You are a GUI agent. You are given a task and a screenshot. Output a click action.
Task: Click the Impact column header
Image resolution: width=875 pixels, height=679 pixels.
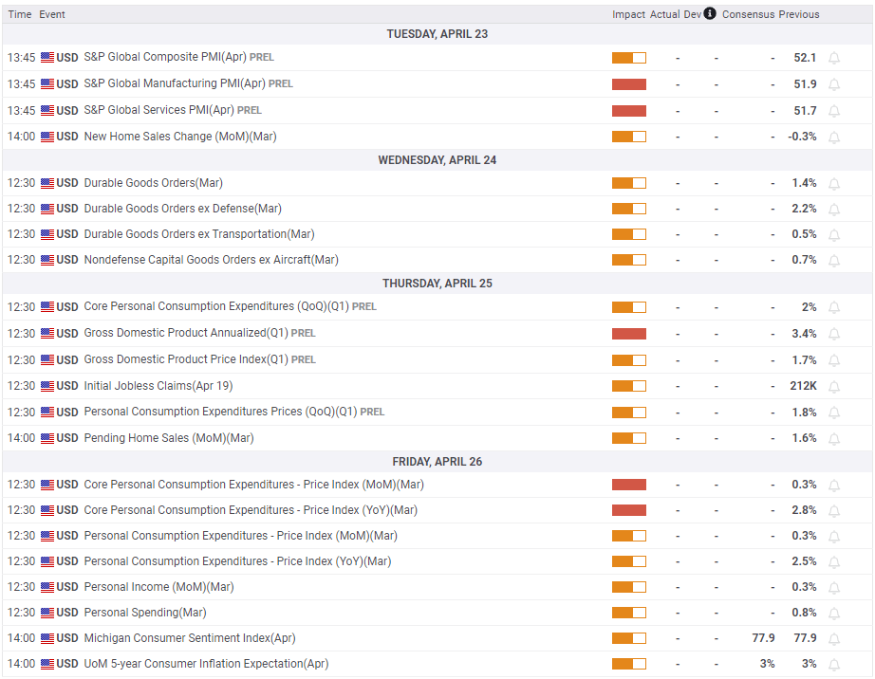click(628, 14)
